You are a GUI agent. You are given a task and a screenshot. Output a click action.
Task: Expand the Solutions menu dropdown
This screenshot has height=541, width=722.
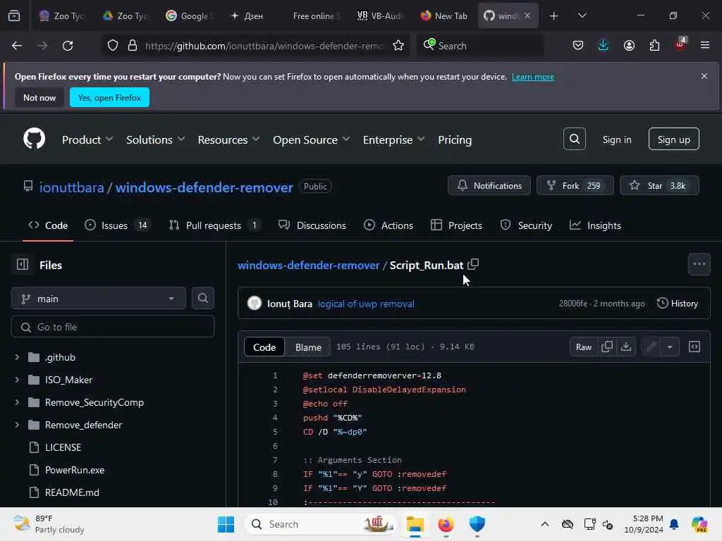(x=155, y=139)
